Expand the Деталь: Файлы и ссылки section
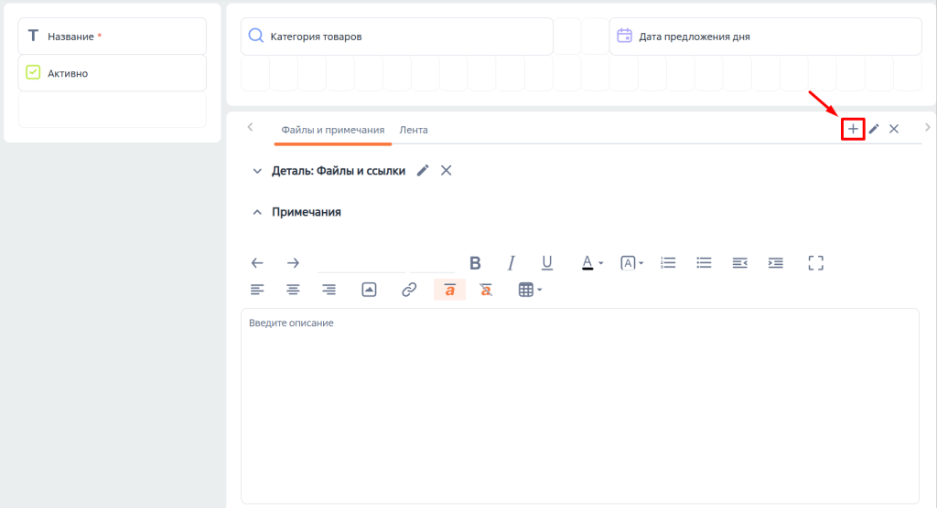937x508 pixels. coord(256,171)
